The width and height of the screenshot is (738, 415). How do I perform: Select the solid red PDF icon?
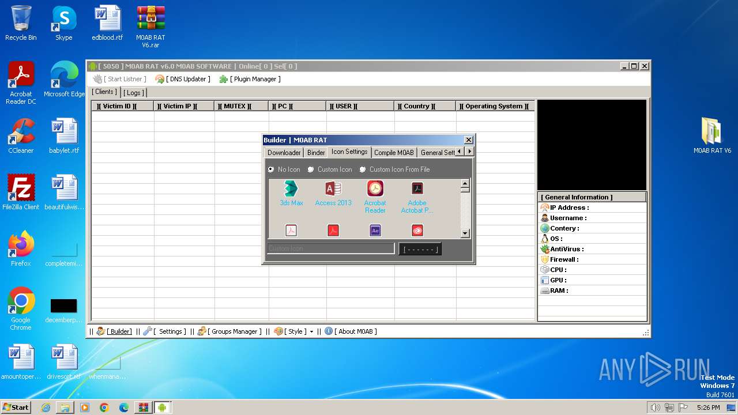click(333, 231)
